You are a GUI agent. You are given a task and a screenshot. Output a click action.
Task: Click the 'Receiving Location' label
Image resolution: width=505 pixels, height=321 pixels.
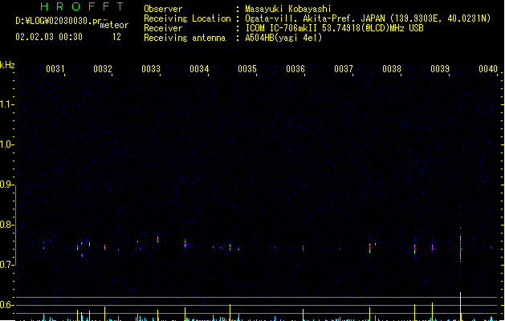187,18
